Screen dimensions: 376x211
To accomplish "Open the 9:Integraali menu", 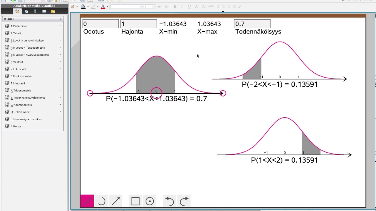I will click(x=33, y=83).
